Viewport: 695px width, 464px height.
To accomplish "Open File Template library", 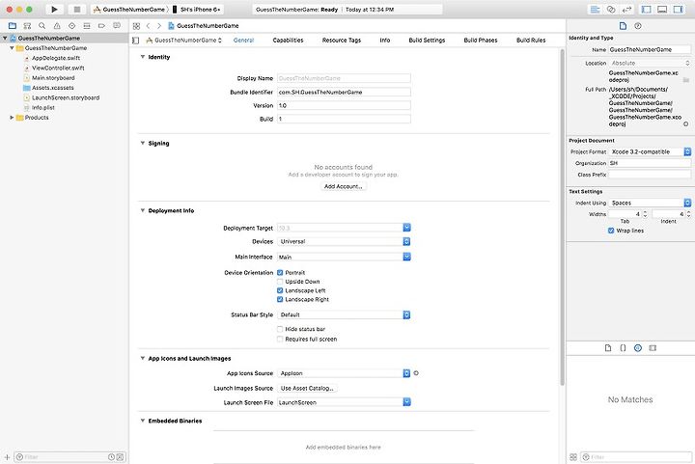I will point(608,348).
